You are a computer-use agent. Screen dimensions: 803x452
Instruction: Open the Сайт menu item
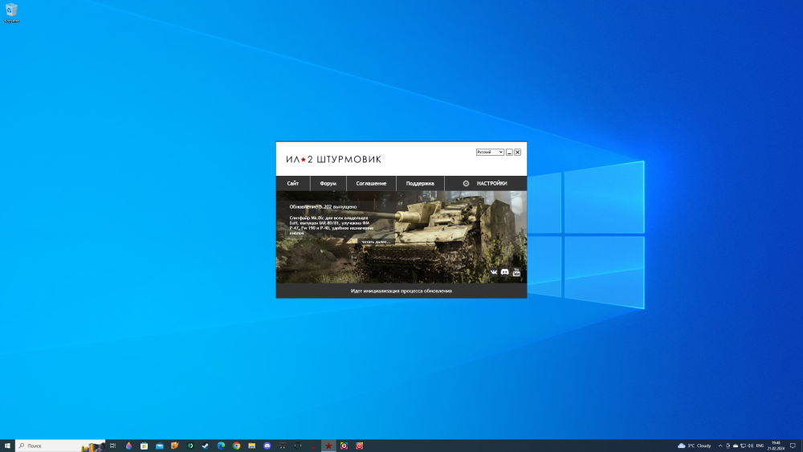click(293, 183)
